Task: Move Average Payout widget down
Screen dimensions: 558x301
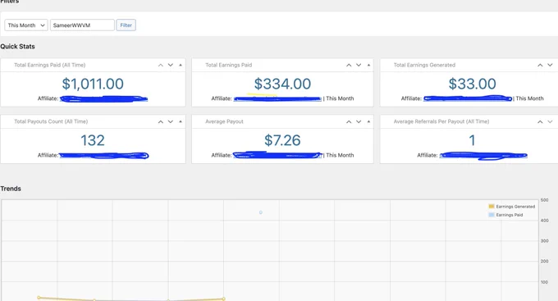Action: click(359, 121)
